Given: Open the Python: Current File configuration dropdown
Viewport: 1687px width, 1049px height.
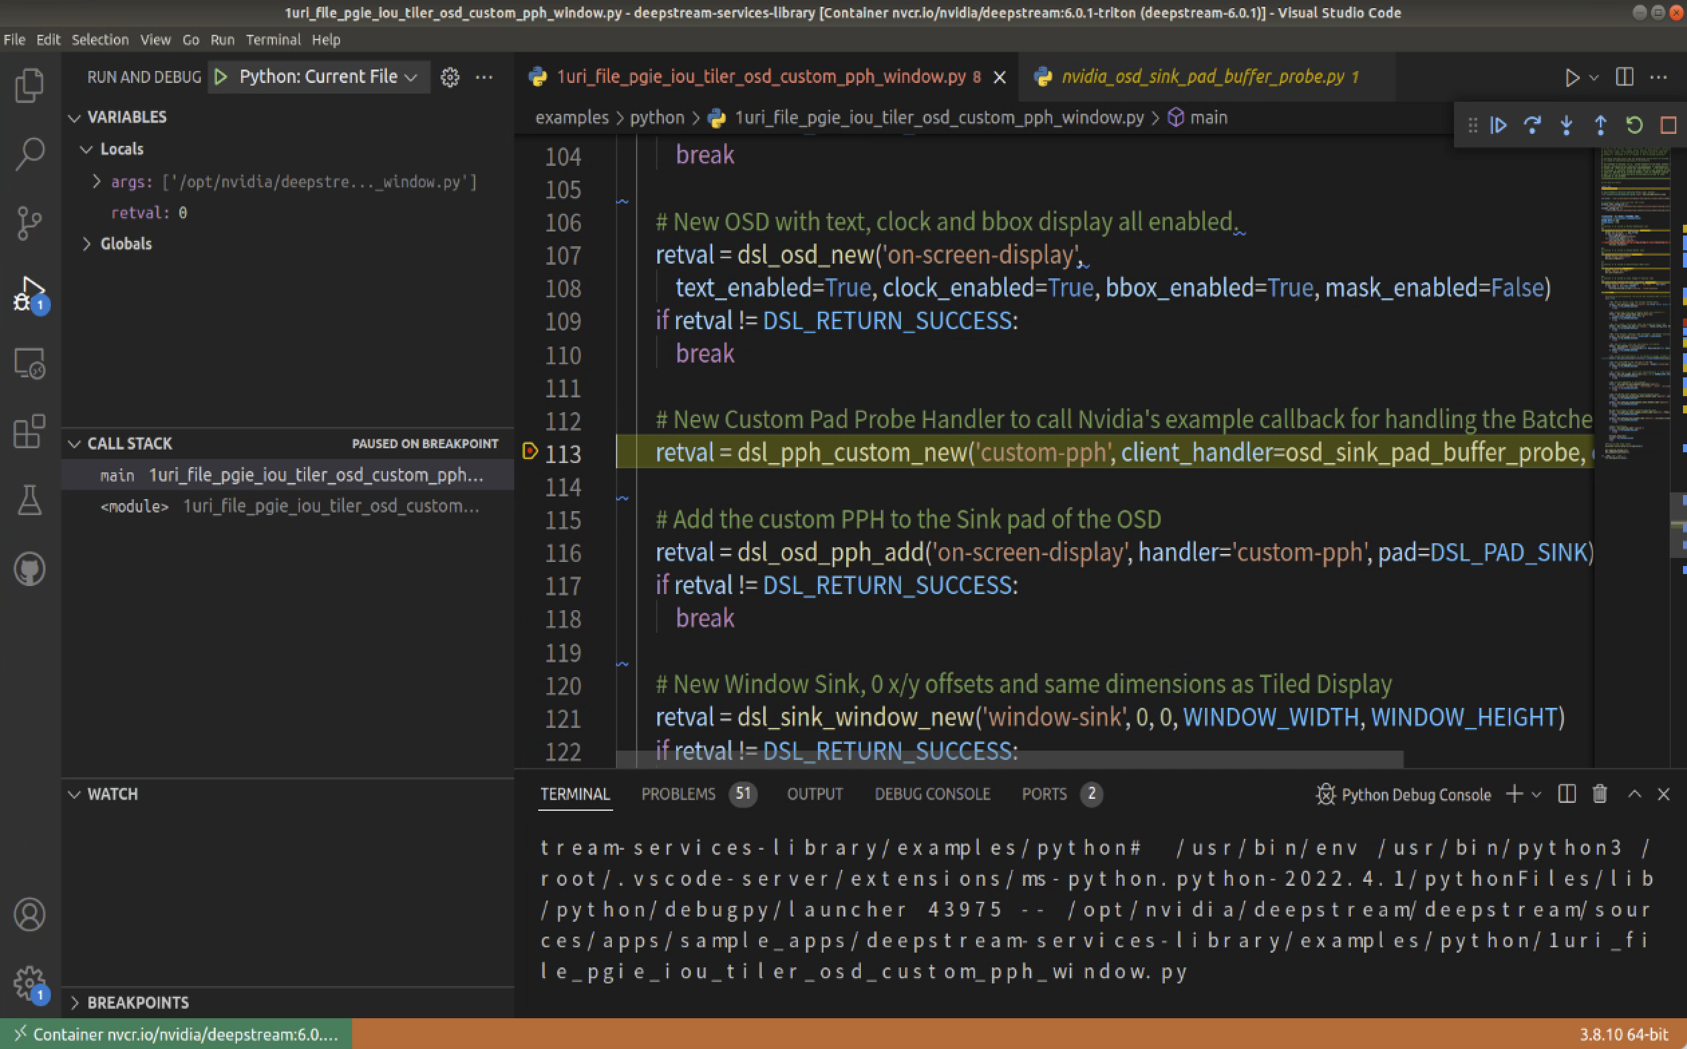Looking at the screenshot, I should point(320,76).
